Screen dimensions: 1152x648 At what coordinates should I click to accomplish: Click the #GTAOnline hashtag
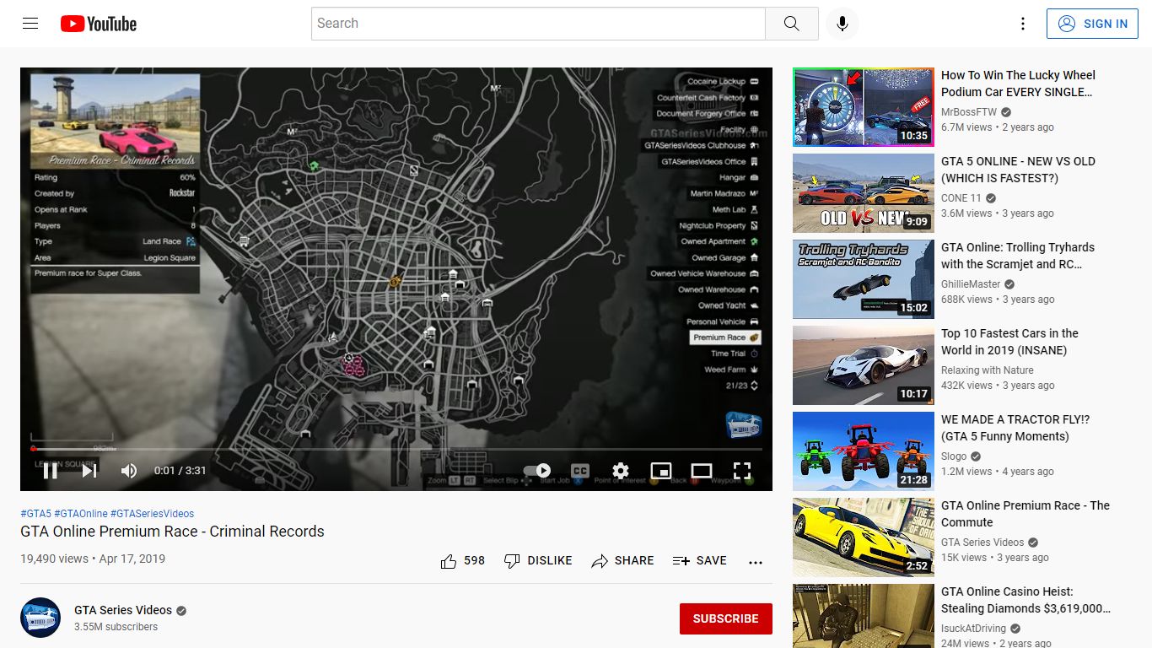tap(81, 513)
